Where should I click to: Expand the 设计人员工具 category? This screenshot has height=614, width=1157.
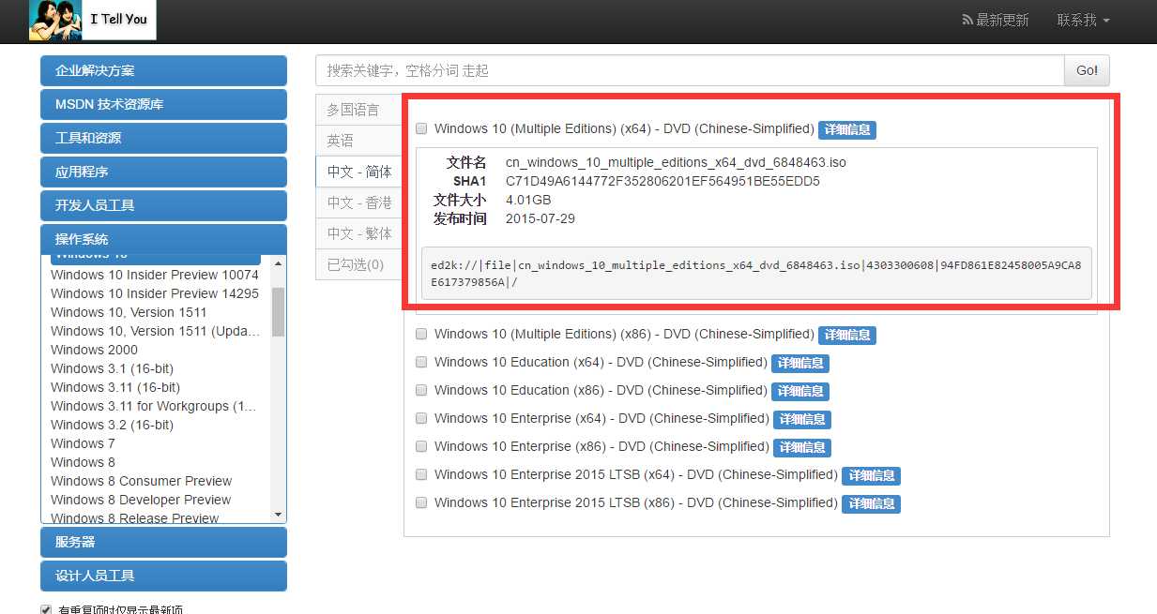point(163,576)
